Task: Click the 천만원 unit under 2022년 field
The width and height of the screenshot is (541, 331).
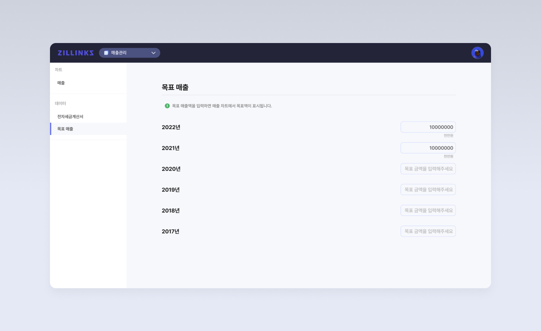Action: tap(448, 136)
